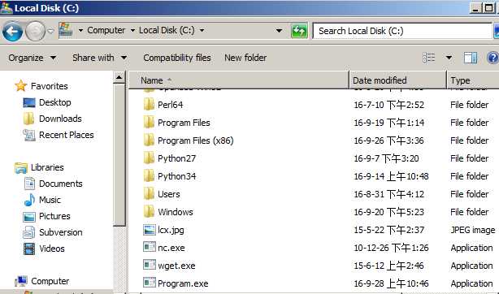Image resolution: width=499 pixels, height=294 pixels.
Task: Sort by the Name column header
Action: [239, 80]
